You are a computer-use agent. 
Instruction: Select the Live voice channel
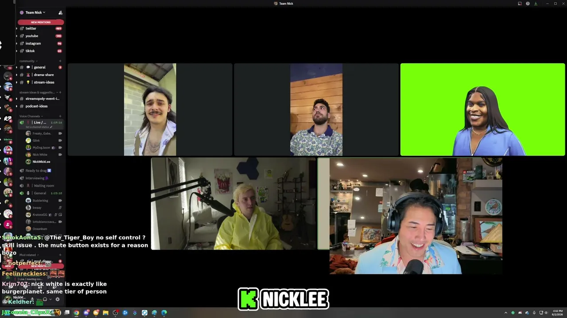40,122
